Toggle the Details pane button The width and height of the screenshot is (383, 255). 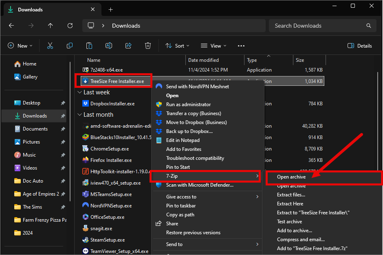(x=359, y=46)
